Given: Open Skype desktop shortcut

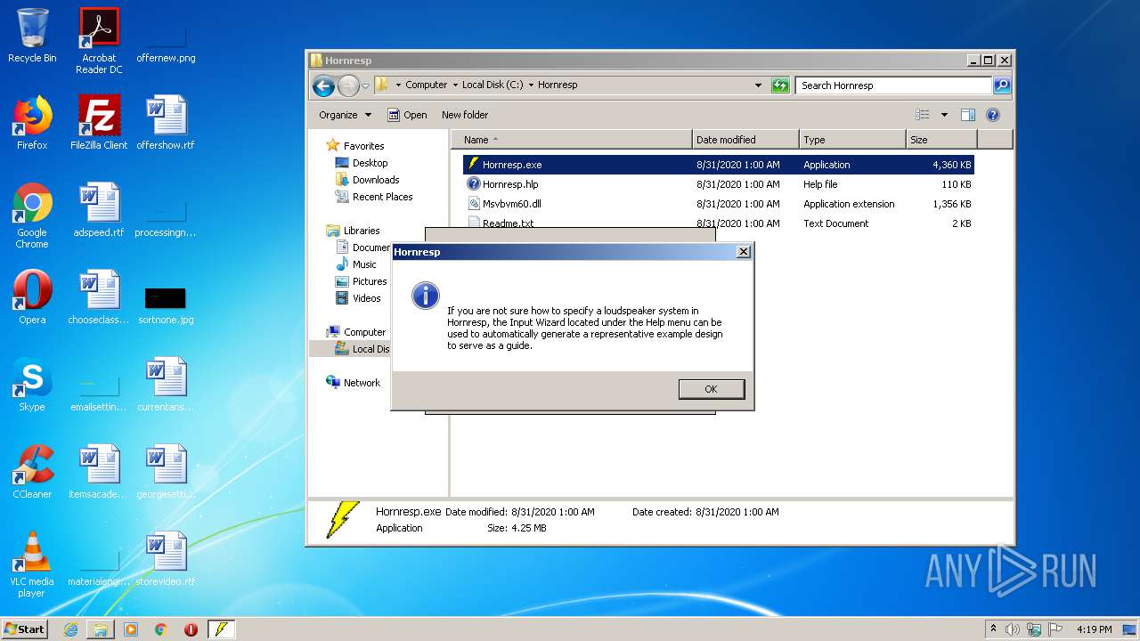Looking at the screenshot, I should [x=32, y=385].
